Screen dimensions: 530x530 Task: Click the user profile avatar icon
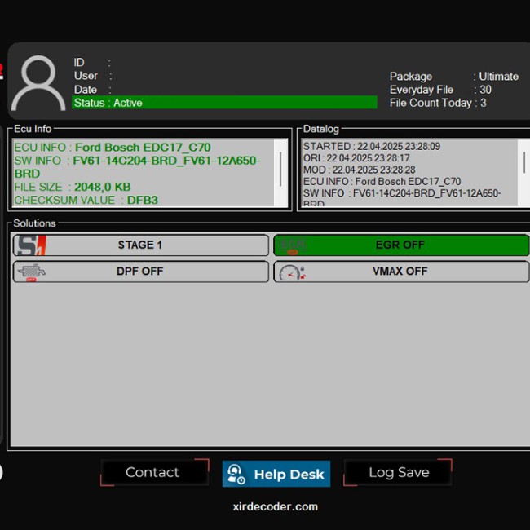point(38,83)
